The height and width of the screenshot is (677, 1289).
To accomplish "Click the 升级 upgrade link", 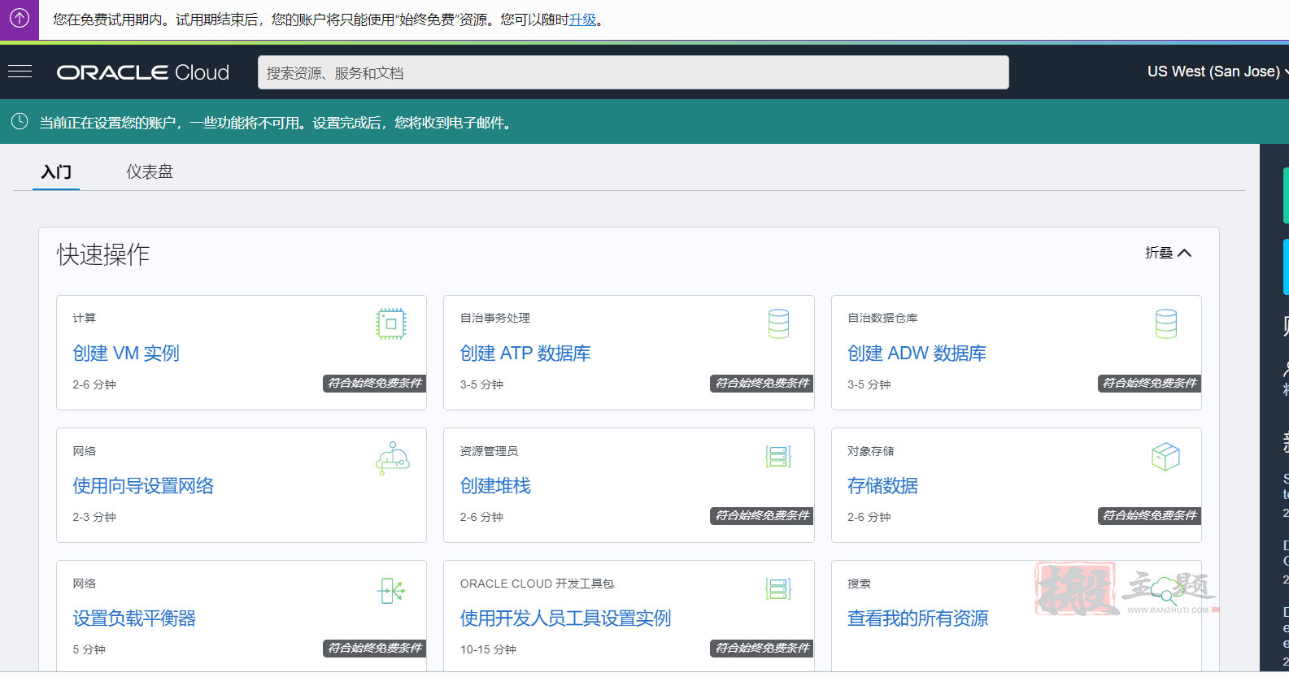I will point(583,20).
